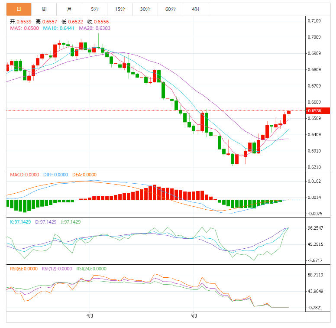
Task: Click the open price 开:0.6539
Action: pos(21,22)
